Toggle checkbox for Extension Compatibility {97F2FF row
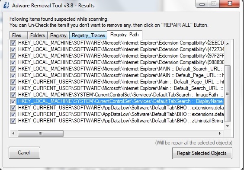Screen dimensions: 244x170 coord(13,56)
